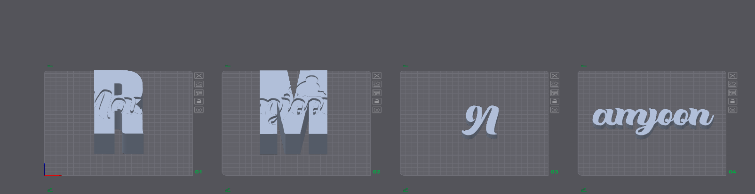755x194 pixels.
Task: Auto-orient objects on plate 02
Action: [377, 84]
